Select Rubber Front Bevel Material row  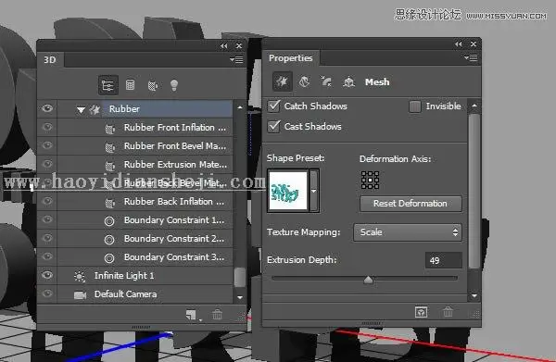pyautogui.click(x=134, y=146)
